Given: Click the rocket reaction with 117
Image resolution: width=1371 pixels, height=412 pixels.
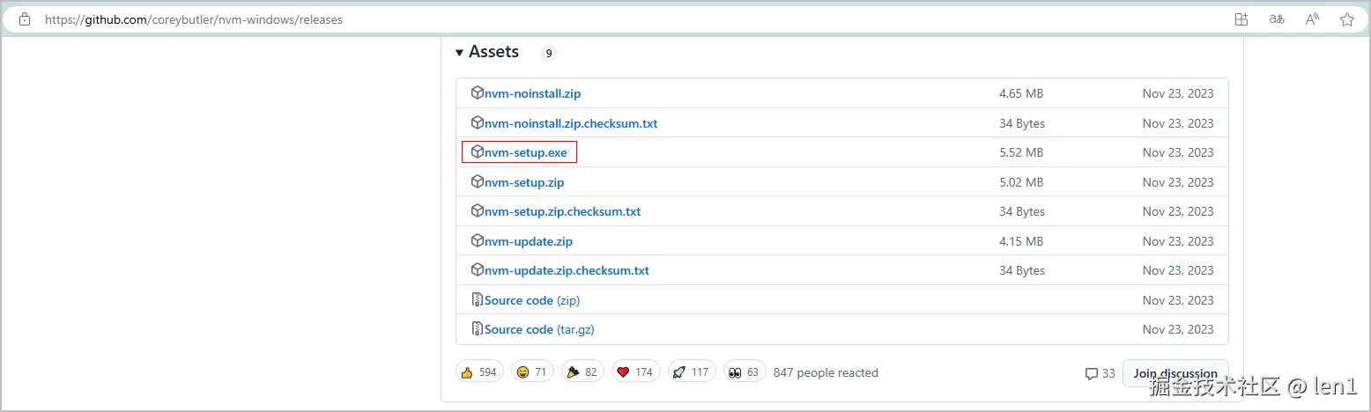Looking at the screenshot, I should 692,372.
